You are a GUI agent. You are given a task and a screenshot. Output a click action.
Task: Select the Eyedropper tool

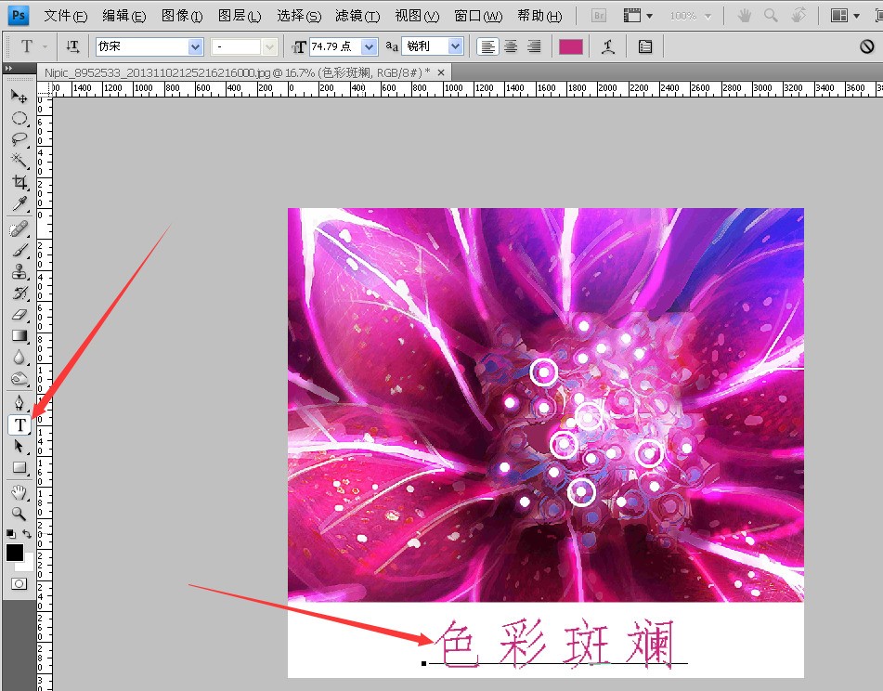tap(19, 203)
